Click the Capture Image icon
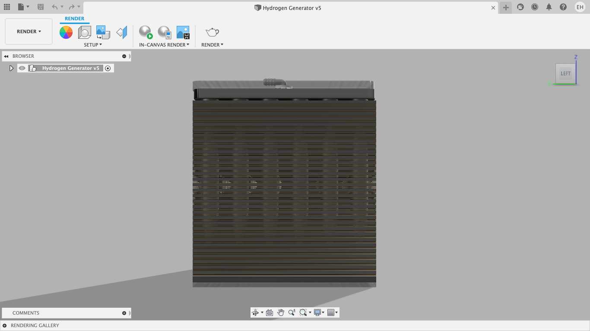Viewport: 590px width, 331px height. pyautogui.click(x=183, y=32)
